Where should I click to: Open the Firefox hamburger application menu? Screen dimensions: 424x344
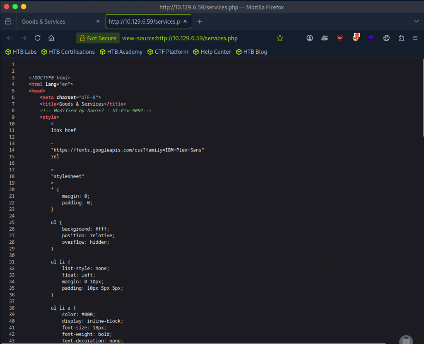click(415, 38)
